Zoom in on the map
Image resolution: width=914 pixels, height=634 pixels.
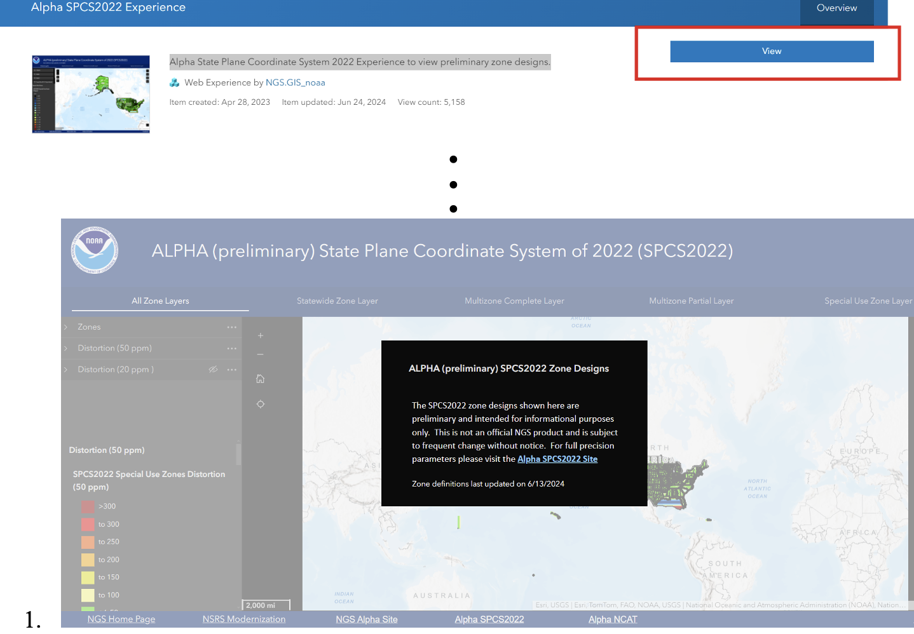coord(260,335)
